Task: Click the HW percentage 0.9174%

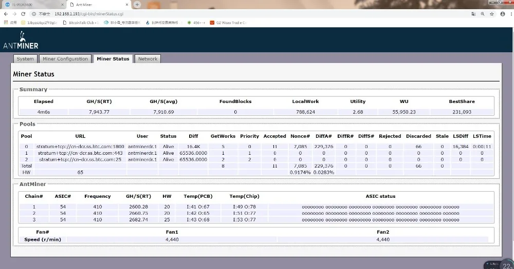Action: [x=300, y=172]
